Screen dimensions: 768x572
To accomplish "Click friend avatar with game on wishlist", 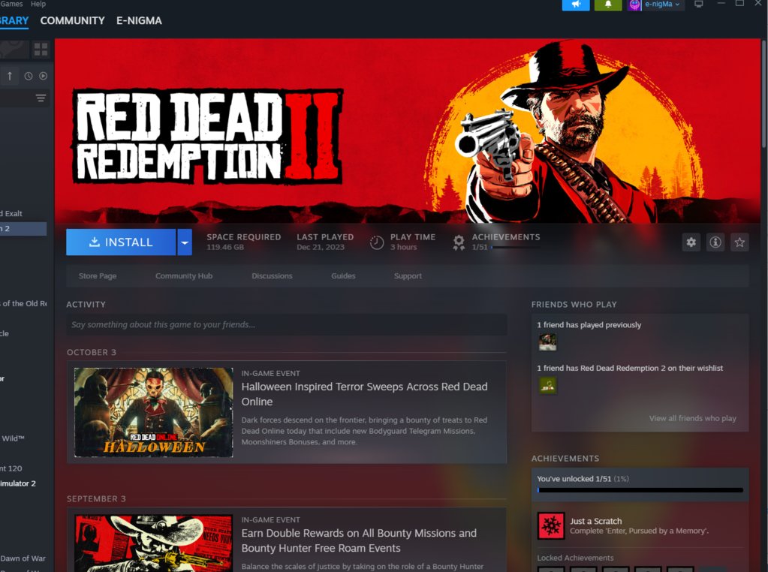I will [x=547, y=385].
